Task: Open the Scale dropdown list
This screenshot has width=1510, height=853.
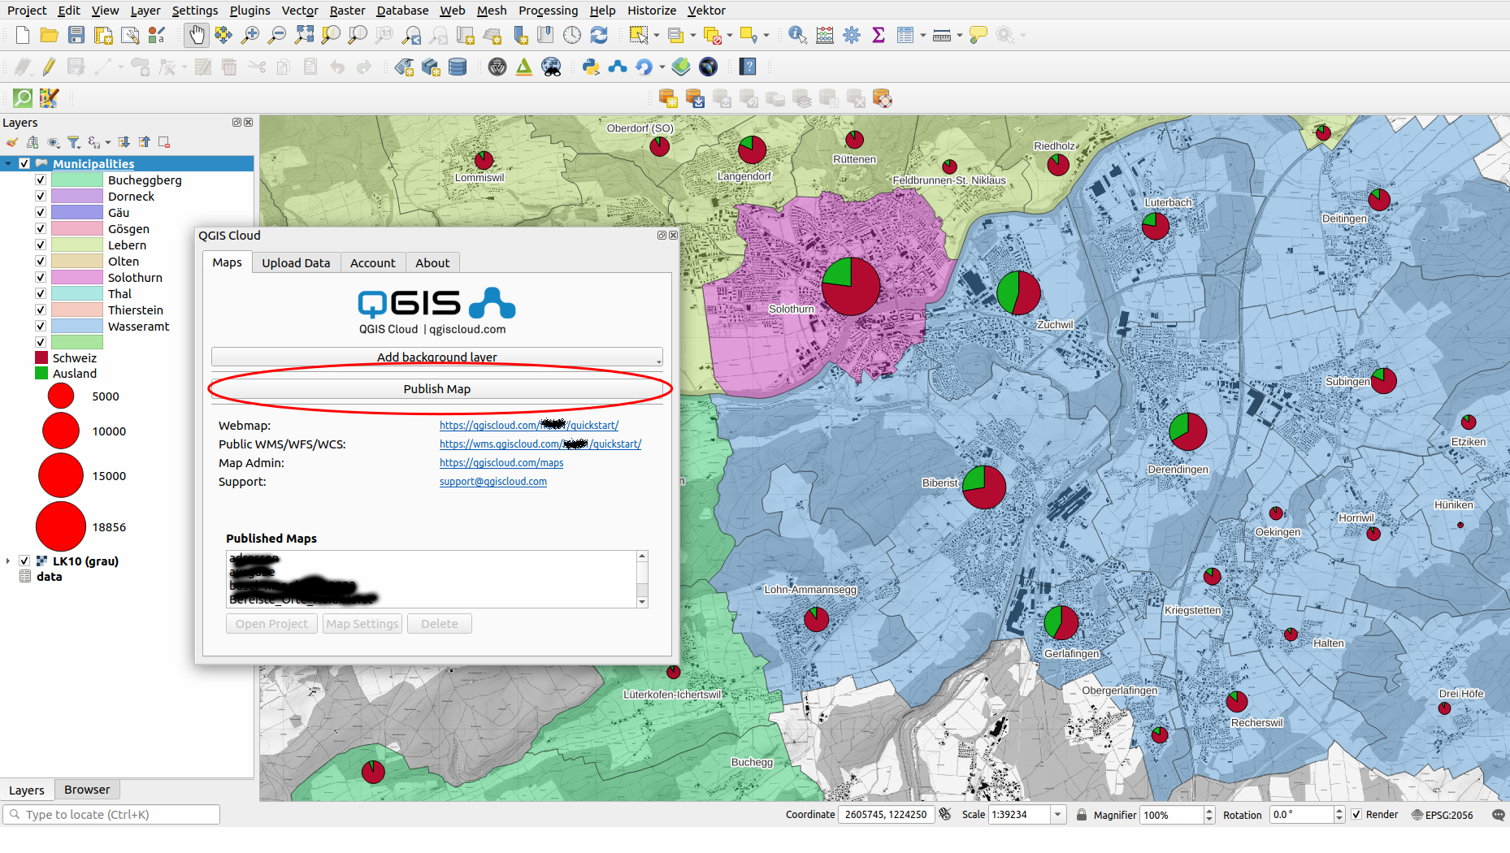Action: pos(1057,814)
